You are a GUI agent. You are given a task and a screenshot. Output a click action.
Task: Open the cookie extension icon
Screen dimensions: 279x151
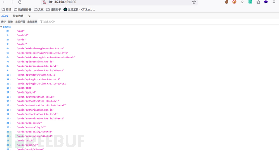tap(226, 2)
